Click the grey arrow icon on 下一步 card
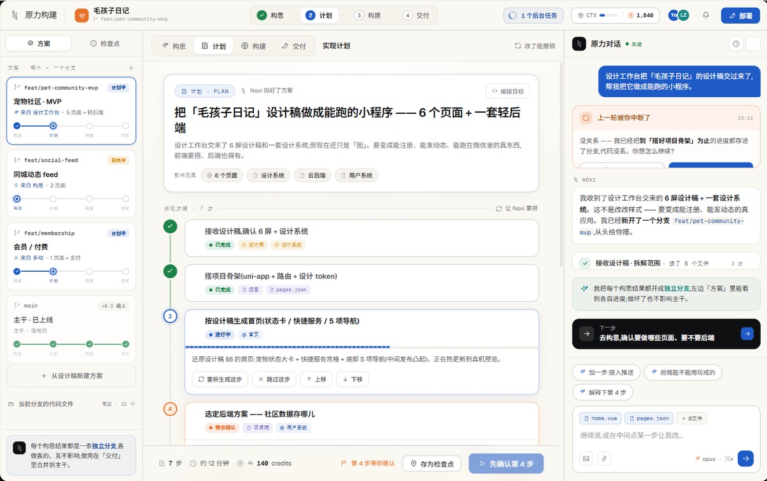The image size is (767, 481). coord(586,333)
